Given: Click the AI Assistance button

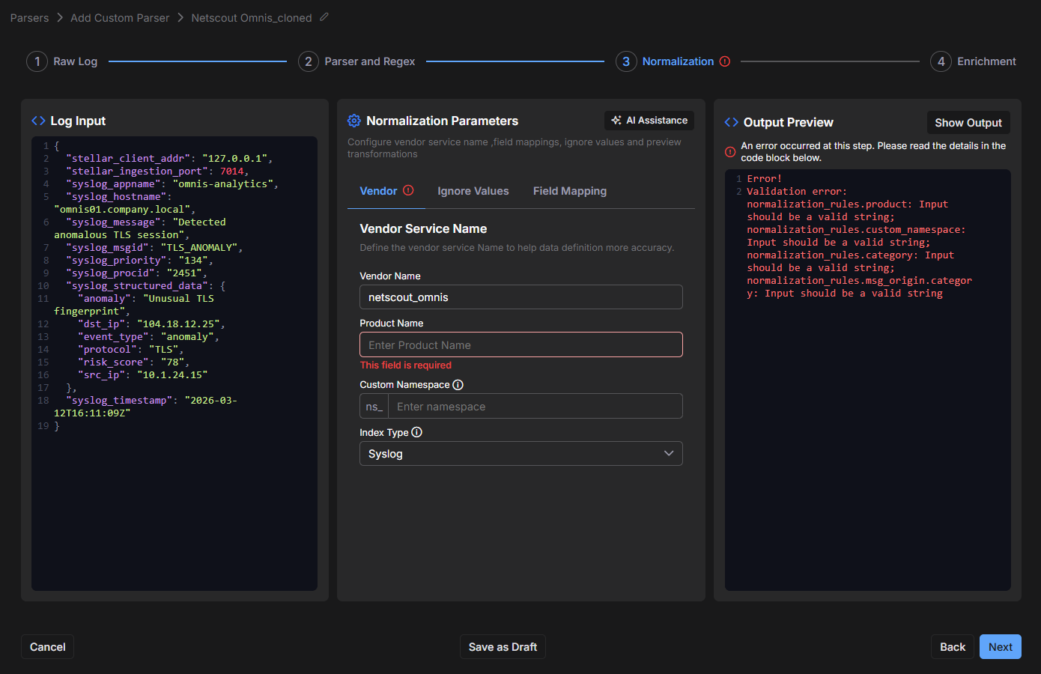Looking at the screenshot, I should [649, 121].
